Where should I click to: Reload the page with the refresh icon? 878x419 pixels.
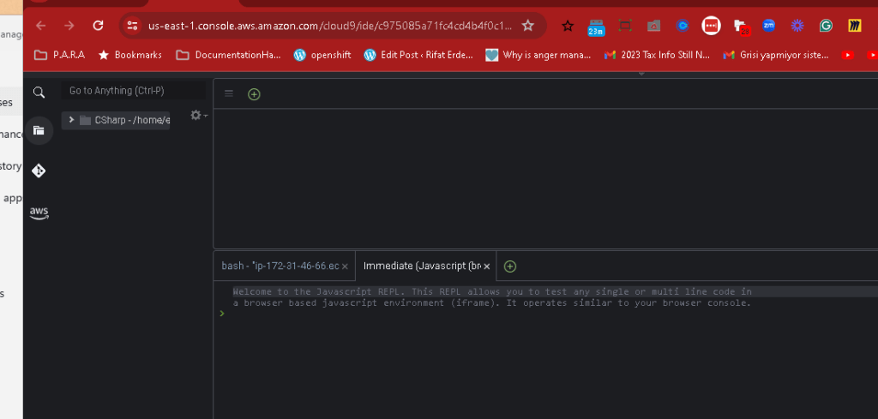pyautogui.click(x=98, y=25)
